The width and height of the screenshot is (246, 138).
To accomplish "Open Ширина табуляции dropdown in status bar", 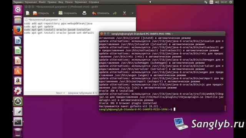I will (82, 93).
